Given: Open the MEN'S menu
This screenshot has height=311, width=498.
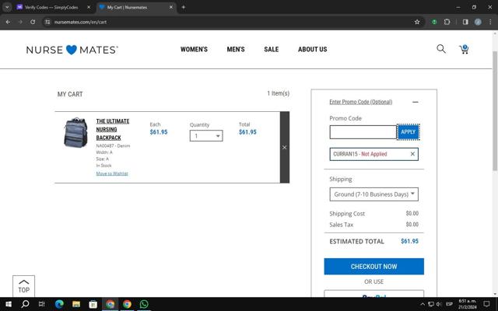Looking at the screenshot, I should tap(236, 49).
